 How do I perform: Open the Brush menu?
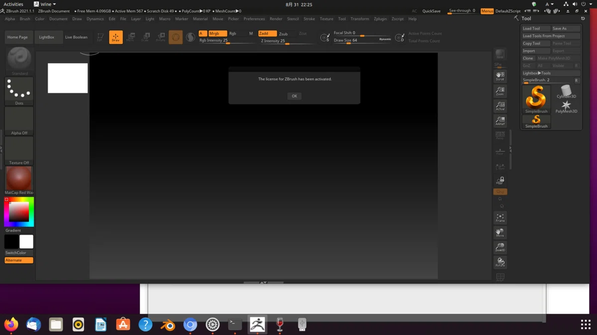[25, 19]
